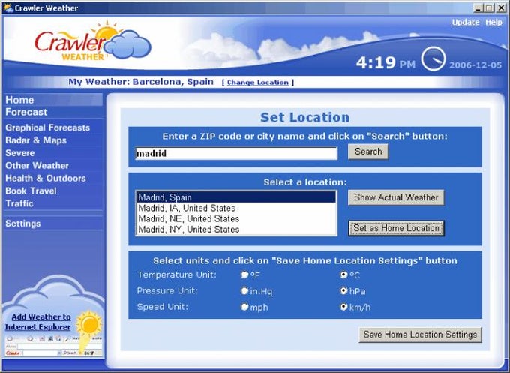Close the Crawler Weather window
This screenshot has height=373, width=510.
pos(501,8)
